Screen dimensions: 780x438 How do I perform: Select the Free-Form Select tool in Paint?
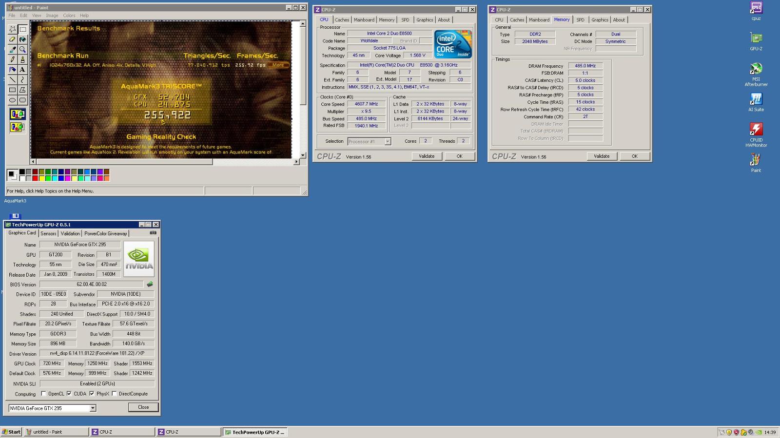click(x=12, y=29)
